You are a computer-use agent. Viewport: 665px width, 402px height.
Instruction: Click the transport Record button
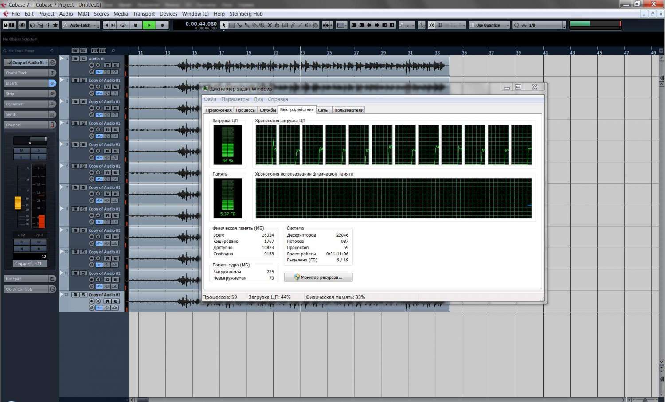click(162, 25)
